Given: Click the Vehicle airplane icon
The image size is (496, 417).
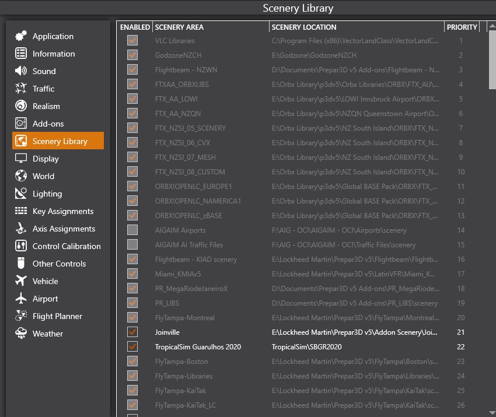Looking at the screenshot, I should pos(21,281).
